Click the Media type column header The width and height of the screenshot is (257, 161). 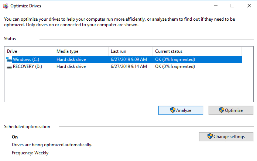pyautogui.click(x=81, y=51)
